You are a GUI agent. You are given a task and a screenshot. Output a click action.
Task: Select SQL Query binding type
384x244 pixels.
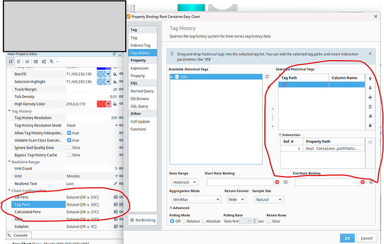pyautogui.click(x=139, y=106)
